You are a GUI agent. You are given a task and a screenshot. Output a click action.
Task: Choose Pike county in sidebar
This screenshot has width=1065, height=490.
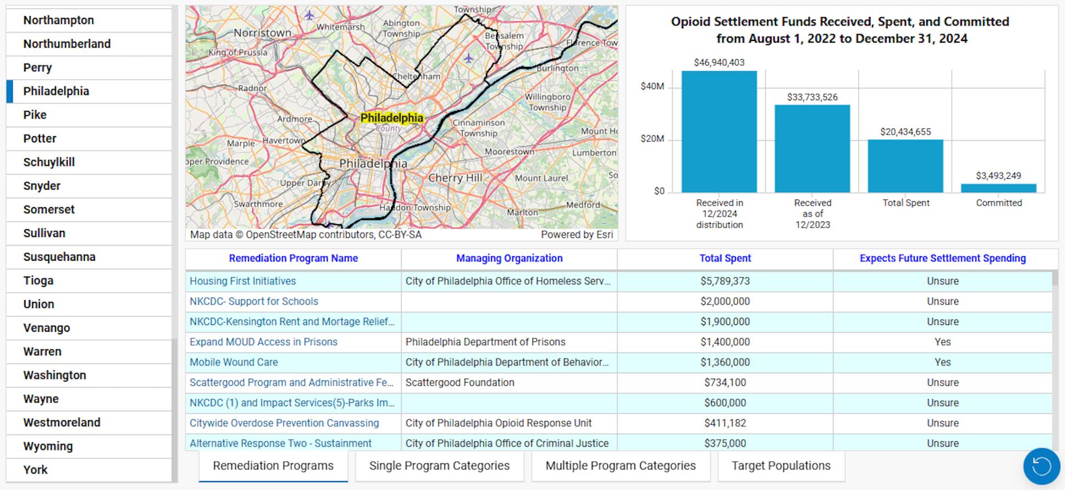35,115
